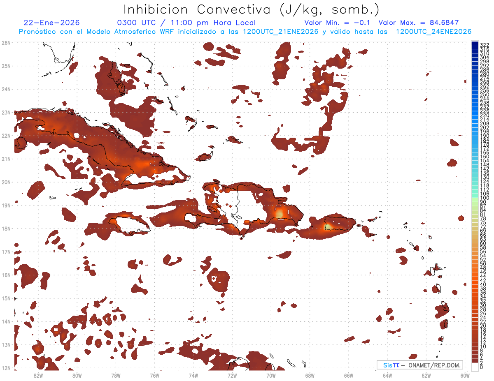494x381 pixels.
Task: Click the '78W' longitude label
Action: [x=116, y=375]
